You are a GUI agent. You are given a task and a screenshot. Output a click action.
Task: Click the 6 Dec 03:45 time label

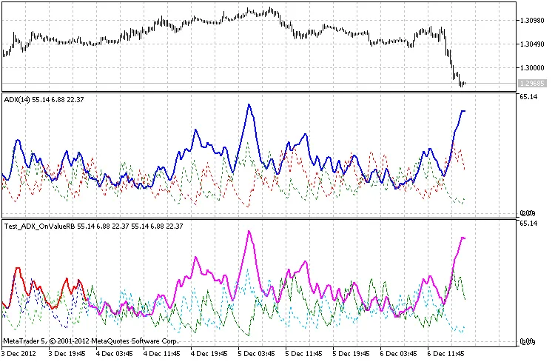[400, 354]
